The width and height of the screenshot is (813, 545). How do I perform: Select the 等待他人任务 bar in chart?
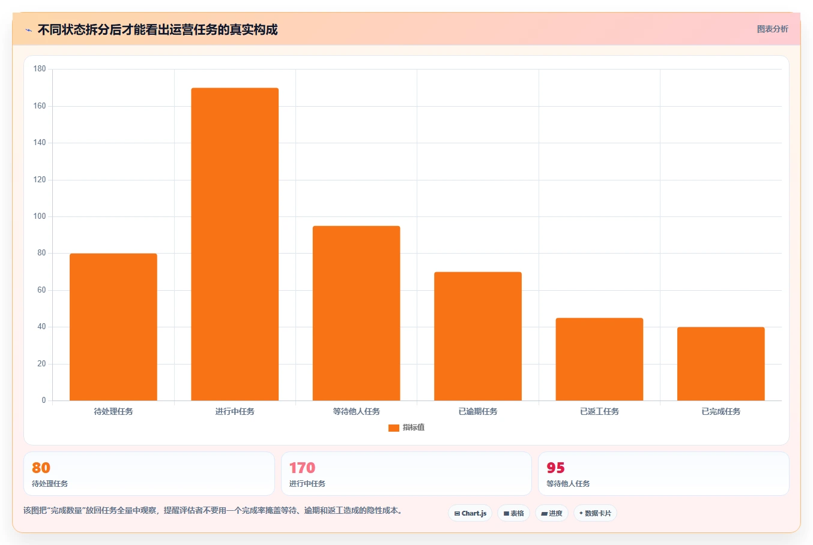(356, 313)
